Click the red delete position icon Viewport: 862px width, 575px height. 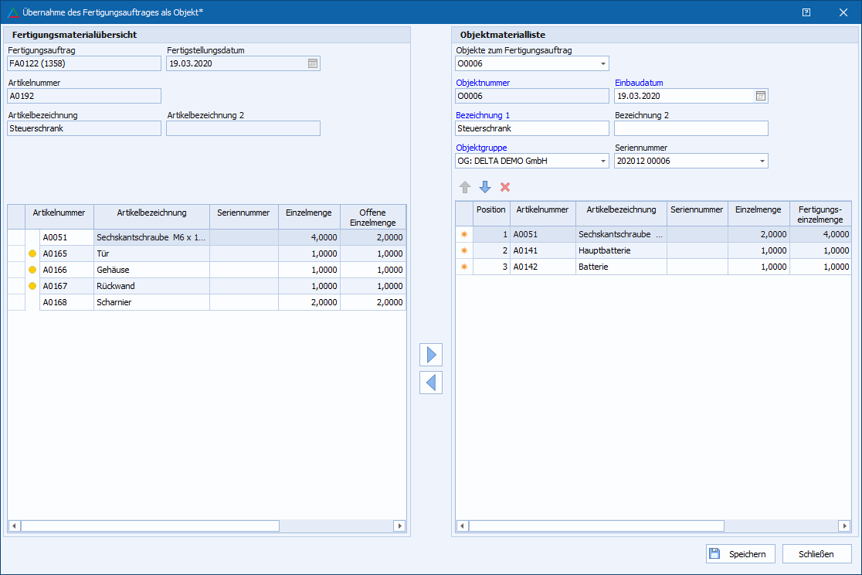pyautogui.click(x=505, y=187)
